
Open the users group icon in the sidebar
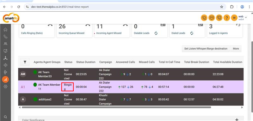pyautogui.click(x=5, y=44)
